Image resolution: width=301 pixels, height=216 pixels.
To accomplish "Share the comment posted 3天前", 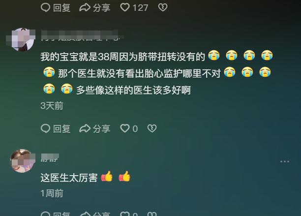I will 85,128.
